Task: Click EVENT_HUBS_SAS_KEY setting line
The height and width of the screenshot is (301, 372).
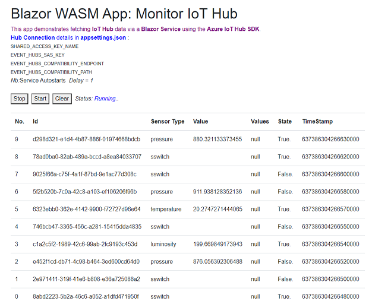Action: coord(37,55)
